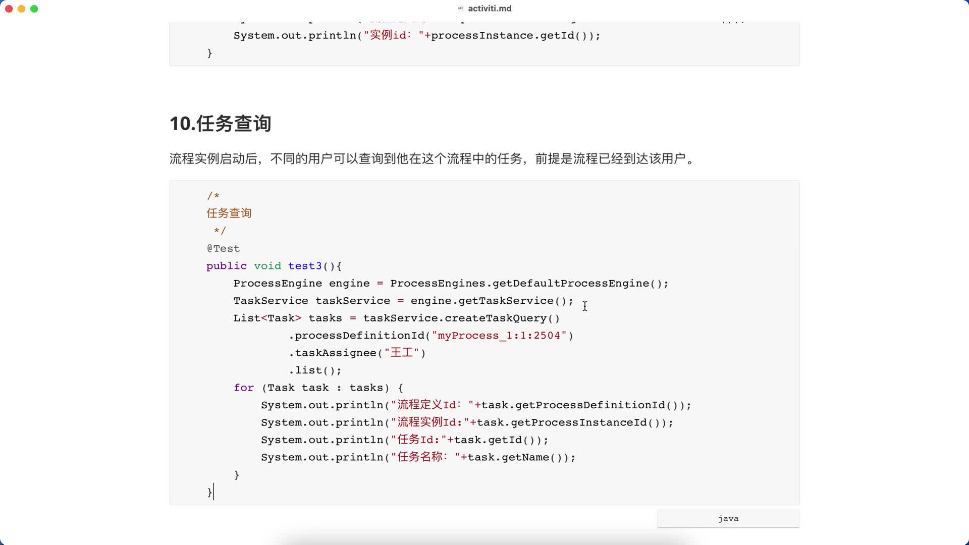Click the activiti.md file icon in title bar
Image resolution: width=969 pixels, height=545 pixels.
(460, 8)
